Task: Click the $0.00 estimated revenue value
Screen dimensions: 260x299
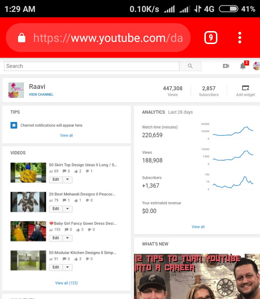Action: (149, 211)
